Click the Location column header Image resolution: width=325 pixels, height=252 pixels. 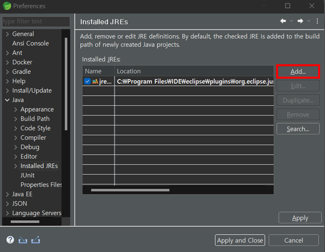coord(194,71)
